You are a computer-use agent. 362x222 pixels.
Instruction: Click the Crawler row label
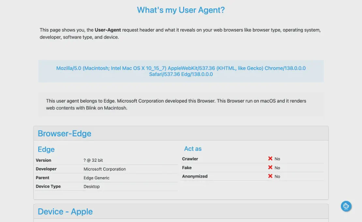pyautogui.click(x=190, y=159)
